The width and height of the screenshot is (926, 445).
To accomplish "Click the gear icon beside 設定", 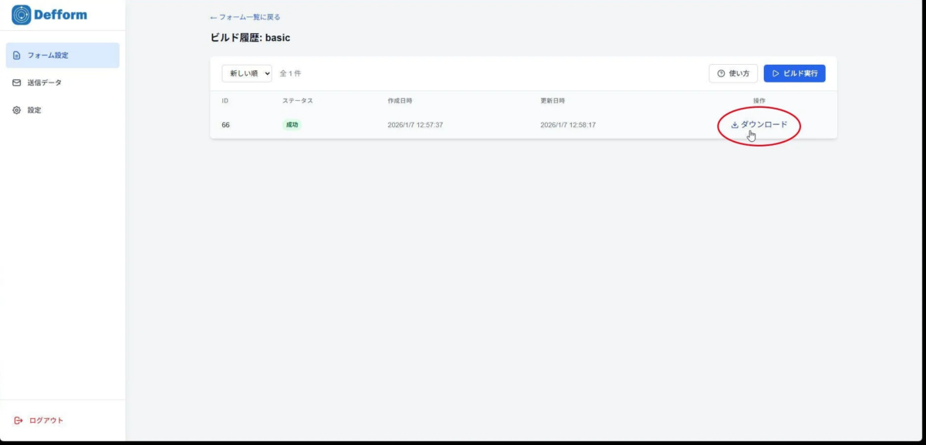I will pyautogui.click(x=17, y=110).
